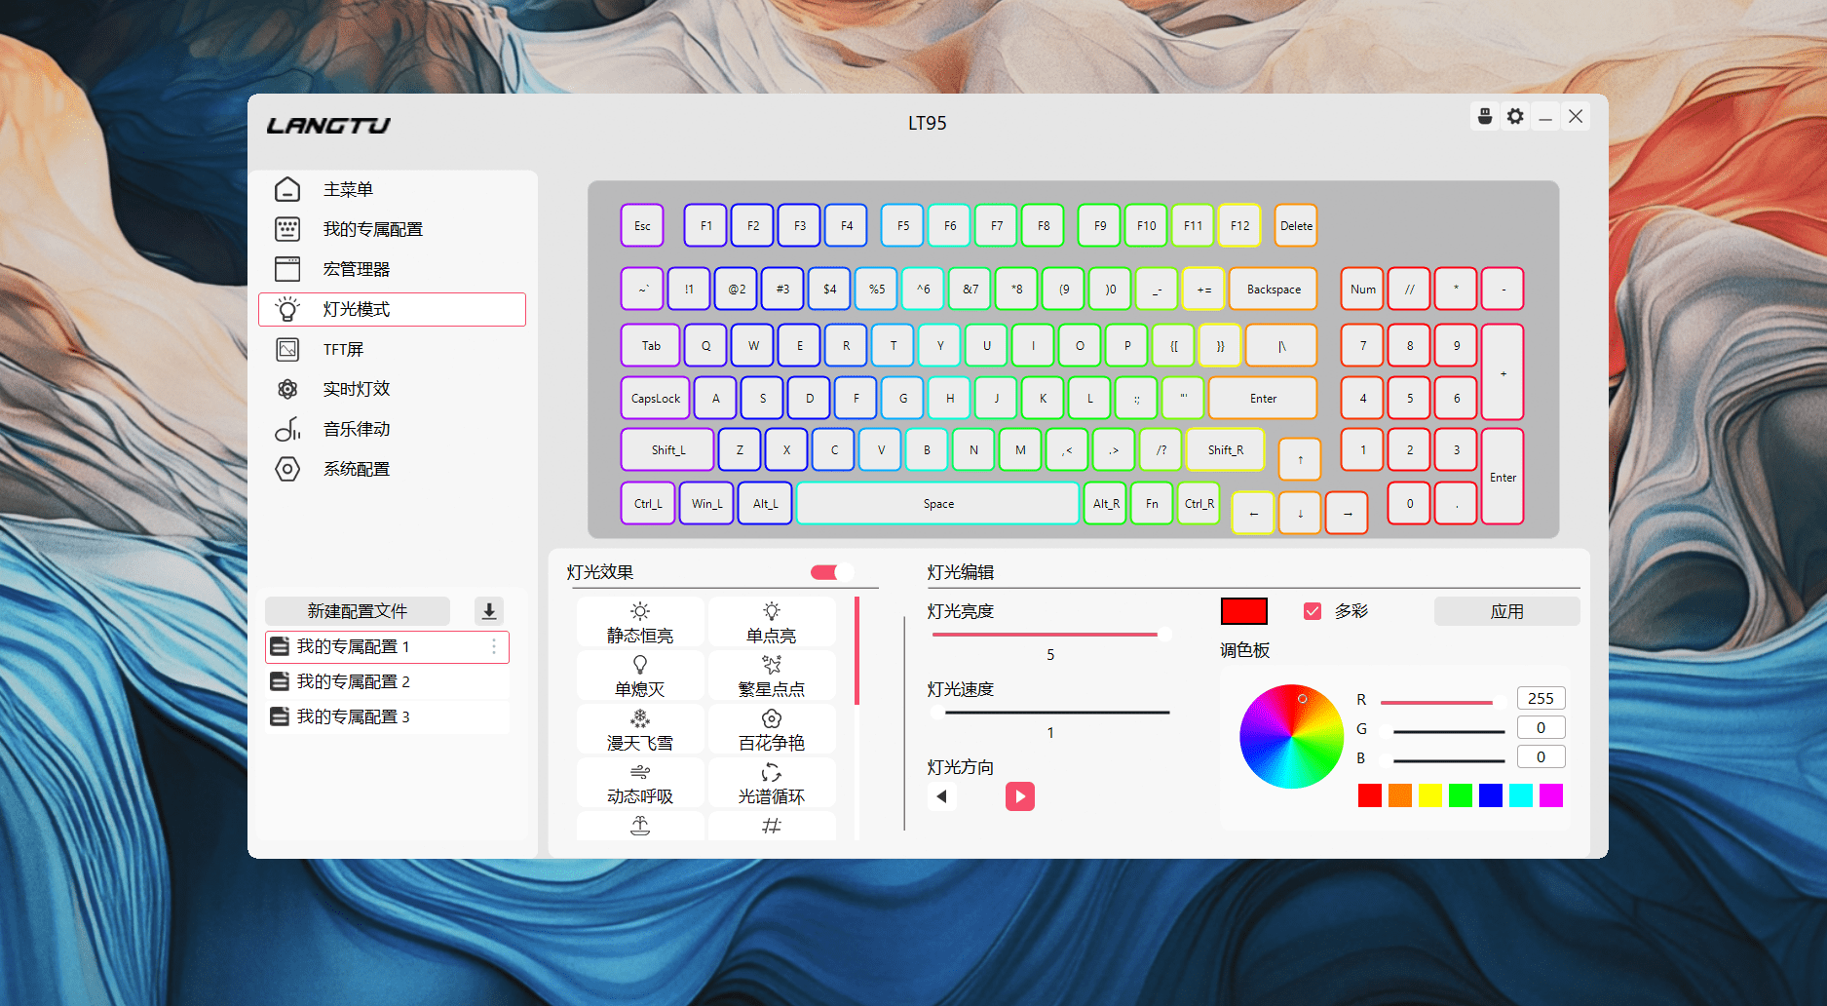The image size is (1827, 1006).
Task: Select the 百花争艳 flower lighting effect
Action: (771, 730)
